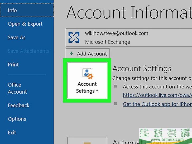Screen dimensions: 192x144
Task: Click the Account Settings heading text
Action: point(142,69)
